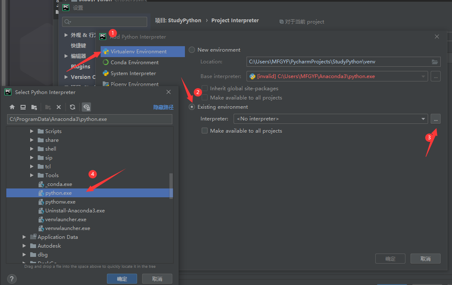Confirm with 确定 in Select Python Interpreter
This screenshot has height=285, width=452.
(x=122, y=279)
